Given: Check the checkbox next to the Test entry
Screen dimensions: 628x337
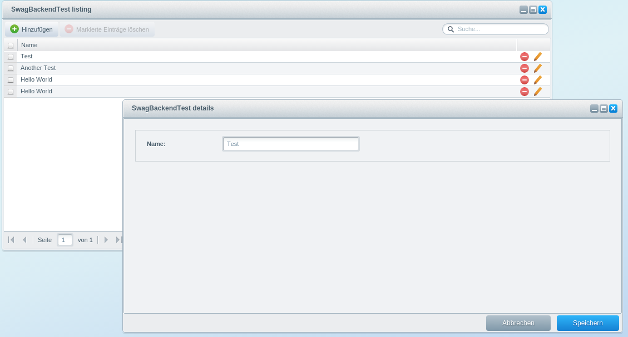Looking at the screenshot, I should pos(10,56).
